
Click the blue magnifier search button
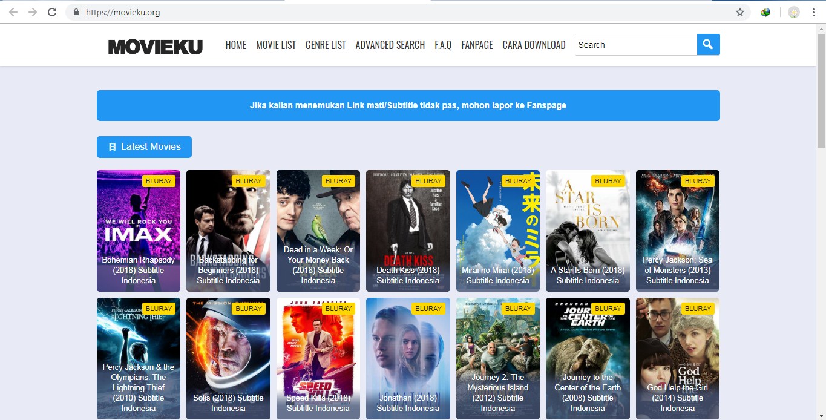point(709,45)
